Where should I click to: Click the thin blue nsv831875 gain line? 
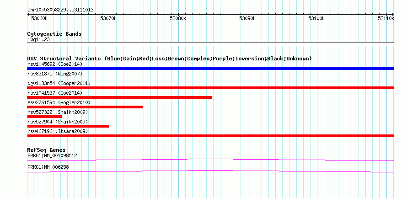pyautogui.click(x=210, y=78)
